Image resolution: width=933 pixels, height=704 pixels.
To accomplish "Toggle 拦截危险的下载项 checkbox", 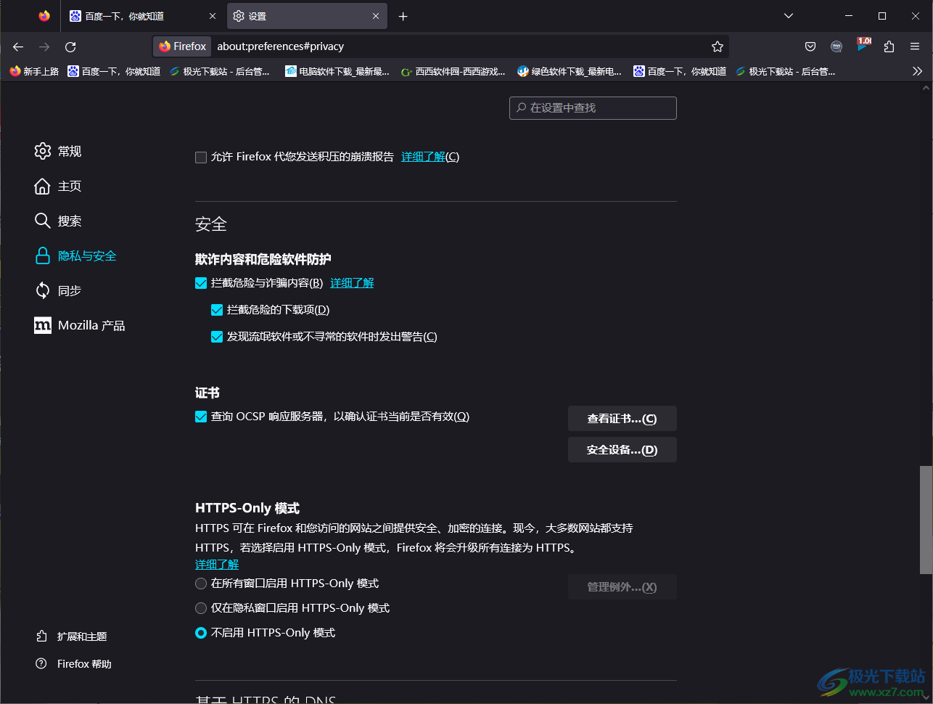I will click(216, 310).
